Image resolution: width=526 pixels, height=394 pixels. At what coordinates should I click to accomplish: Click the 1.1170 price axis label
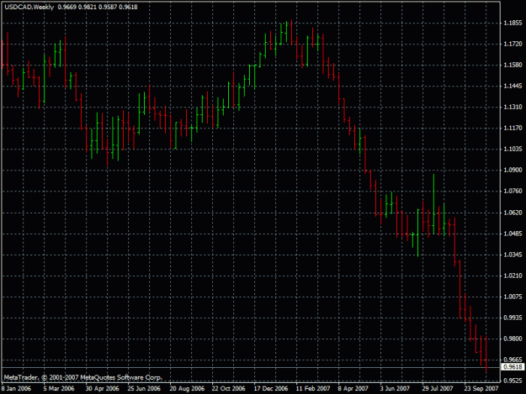513,128
